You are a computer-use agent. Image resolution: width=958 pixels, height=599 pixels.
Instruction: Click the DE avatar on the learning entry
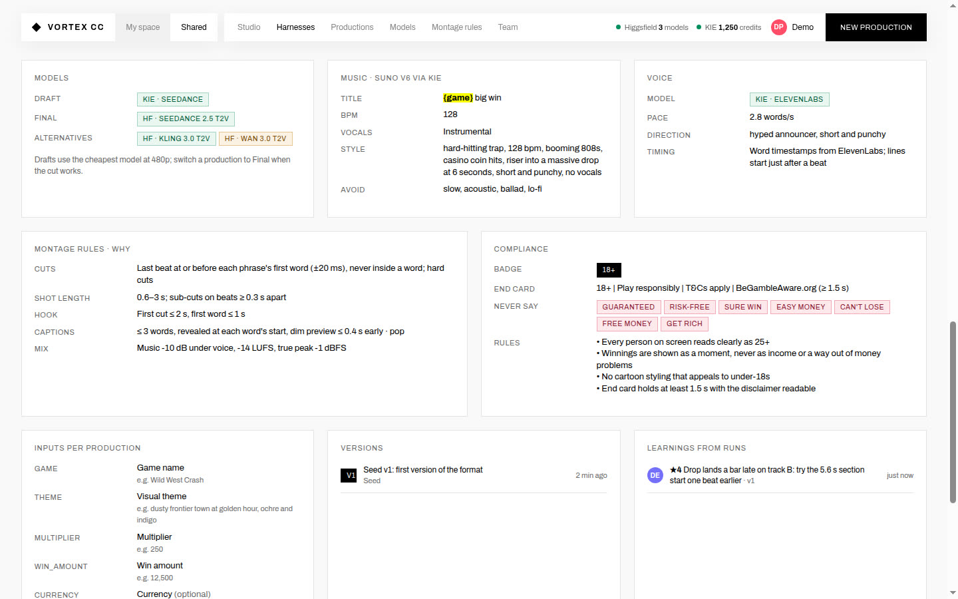655,475
